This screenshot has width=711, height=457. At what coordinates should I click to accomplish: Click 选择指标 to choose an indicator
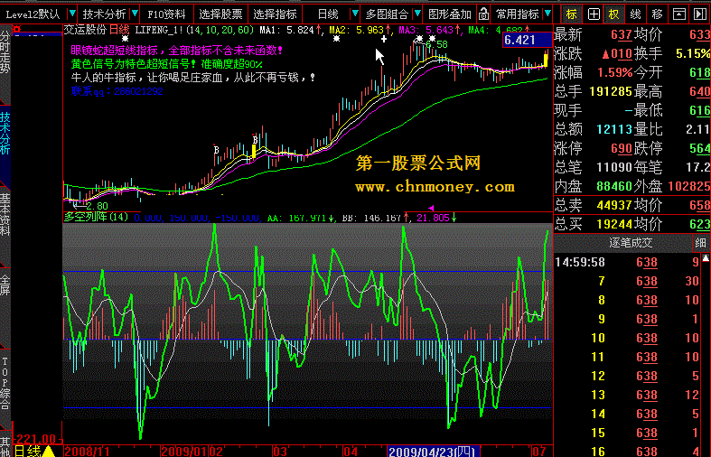click(x=275, y=14)
